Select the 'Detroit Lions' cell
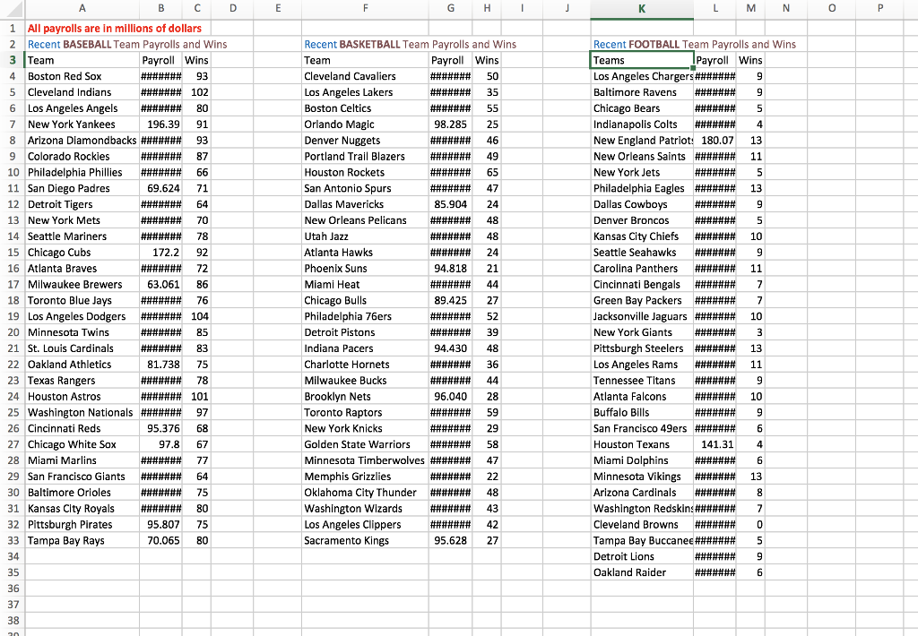The width and height of the screenshot is (918, 636). click(x=642, y=557)
